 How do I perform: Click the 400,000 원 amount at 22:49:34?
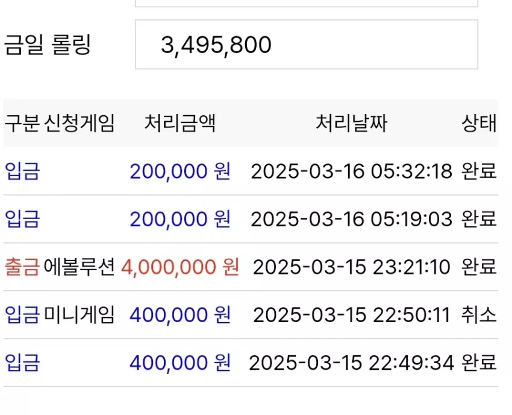[x=180, y=363]
